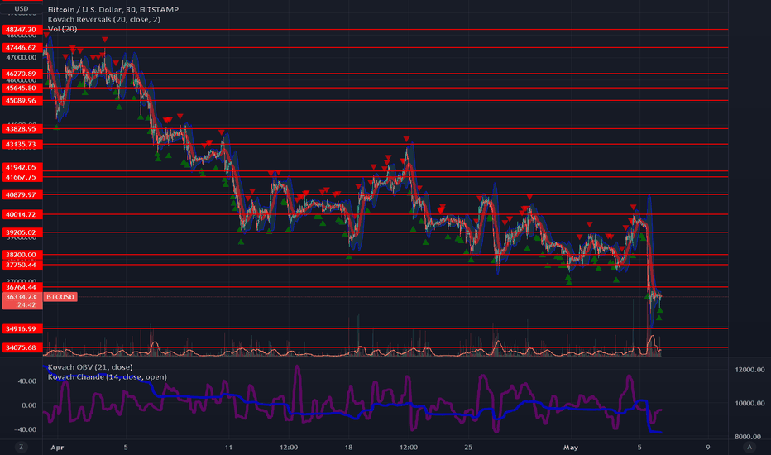This screenshot has height=455, width=771.
Task: Click the 46270.89 price level label
Action: tap(22, 74)
